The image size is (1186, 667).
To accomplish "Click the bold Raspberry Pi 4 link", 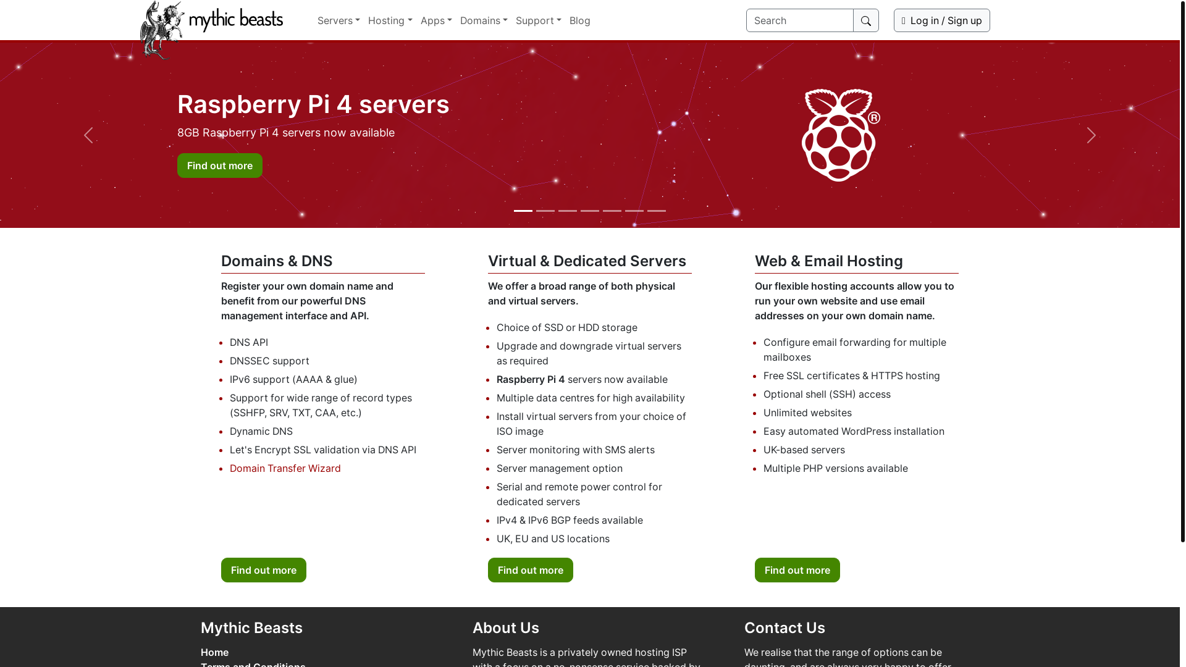I will (x=531, y=379).
